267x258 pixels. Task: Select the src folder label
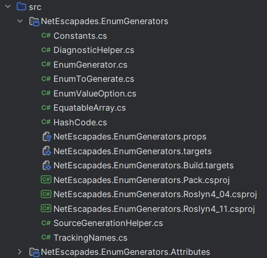click(35, 7)
